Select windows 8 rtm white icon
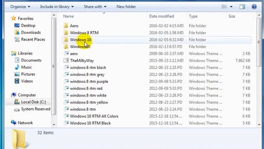Viewport: 264px width, 149px height. coord(66,95)
